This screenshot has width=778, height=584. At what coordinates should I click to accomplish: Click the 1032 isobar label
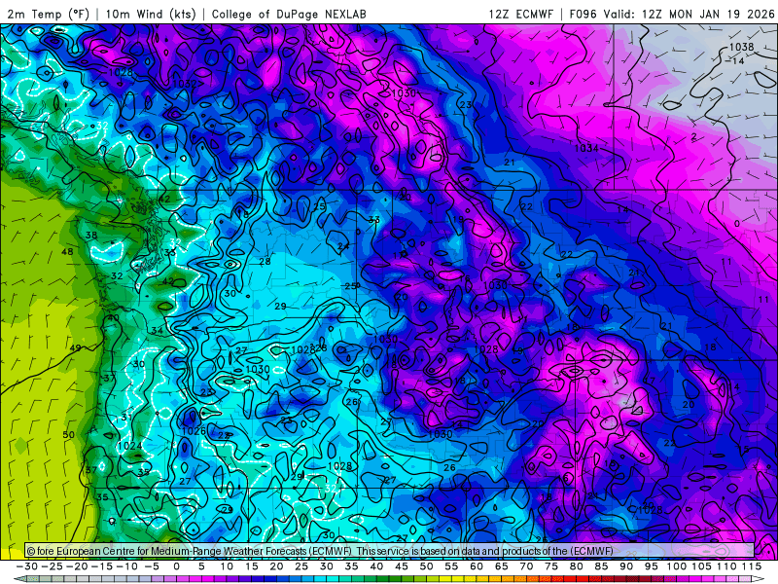(185, 84)
